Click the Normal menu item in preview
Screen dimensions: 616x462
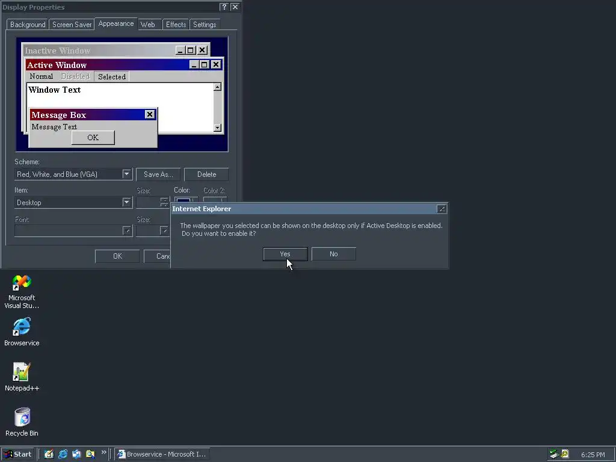click(42, 76)
